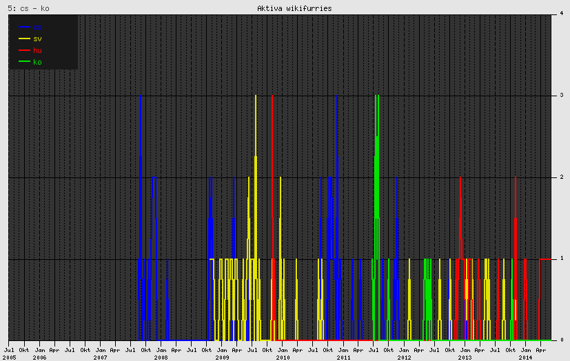Click the y-axis value 1
Image resolution: width=570 pixels, height=361 pixels.
(x=562, y=259)
